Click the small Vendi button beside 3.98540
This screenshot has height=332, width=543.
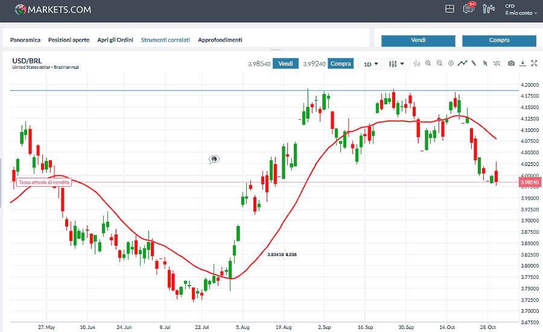(285, 63)
